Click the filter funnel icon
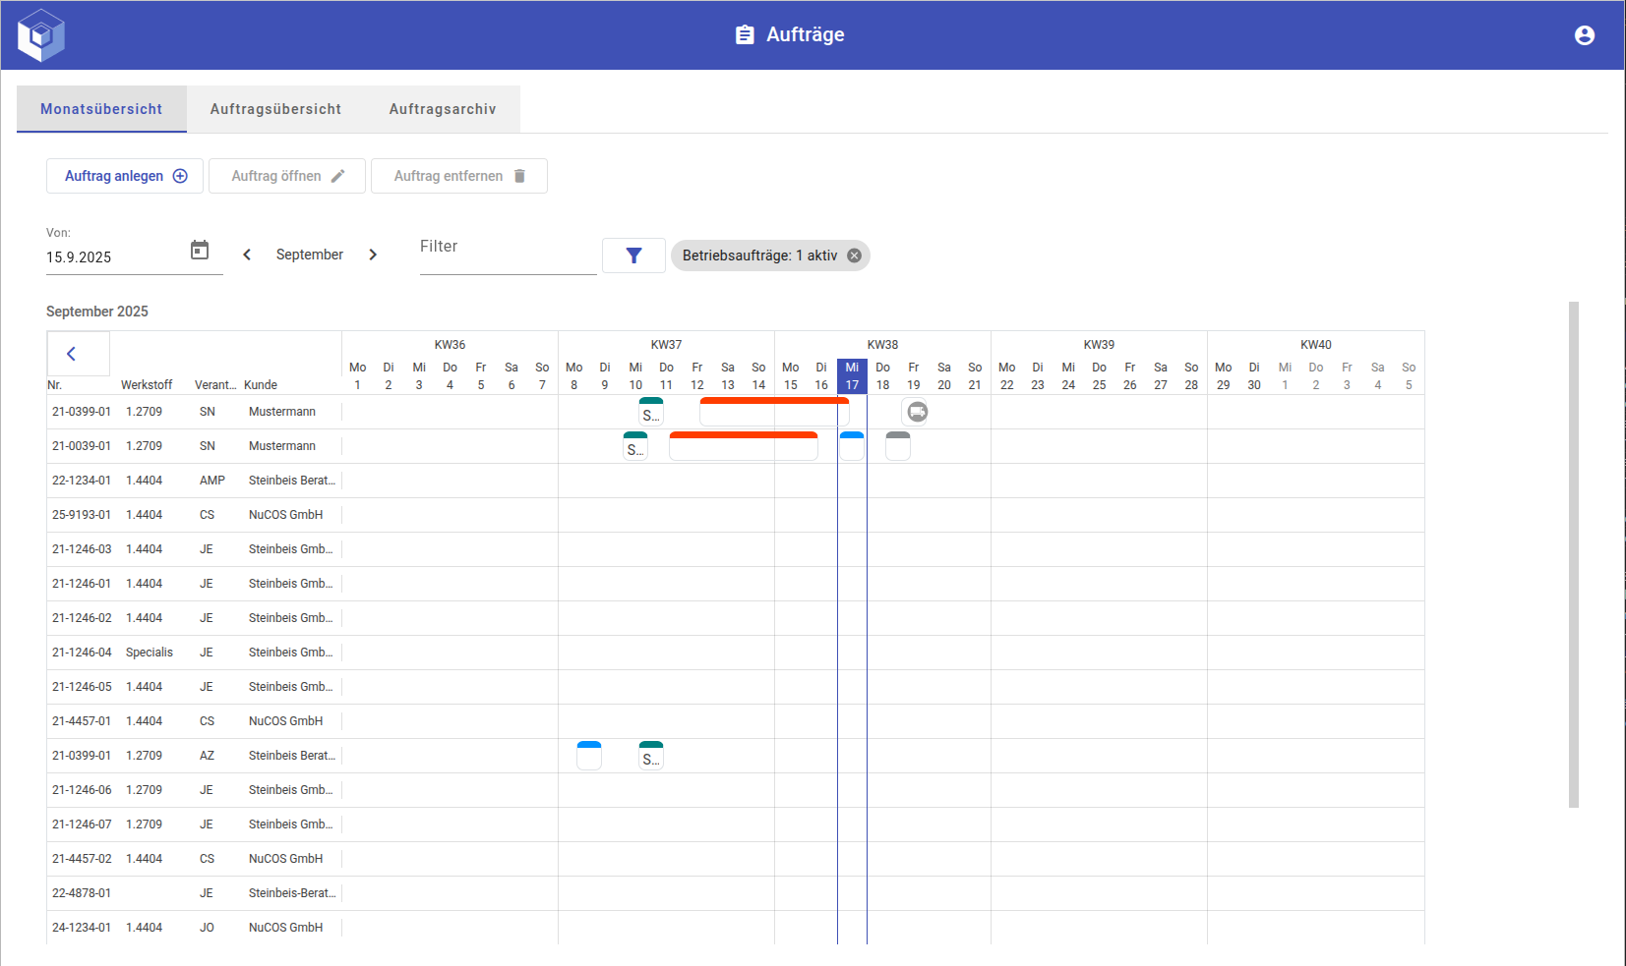The height and width of the screenshot is (966, 1626). click(x=633, y=255)
